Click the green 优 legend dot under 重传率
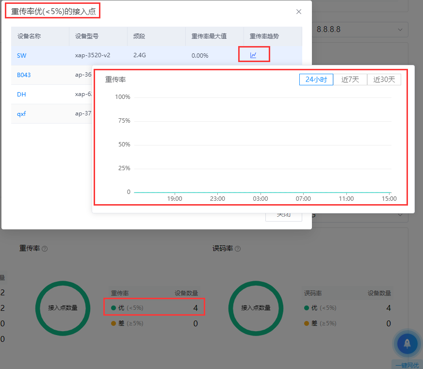 (x=114, y=308)
